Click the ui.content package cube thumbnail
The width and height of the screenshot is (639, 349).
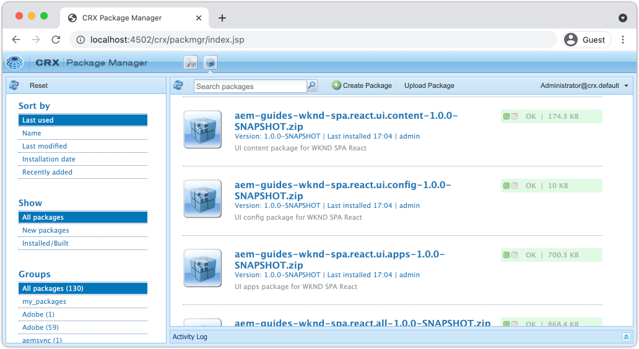pyautogui.click(x=202, y=129)
